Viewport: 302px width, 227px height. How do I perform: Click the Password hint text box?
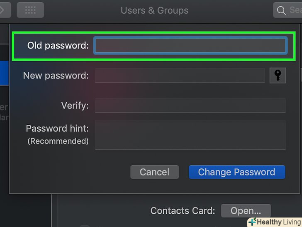[x=190, y=135]
